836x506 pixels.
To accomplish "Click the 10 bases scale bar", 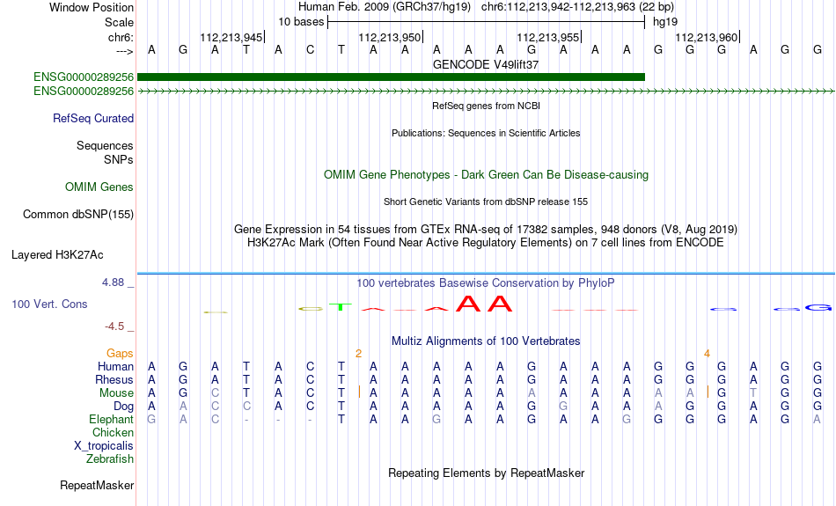I will coord(487,22).
